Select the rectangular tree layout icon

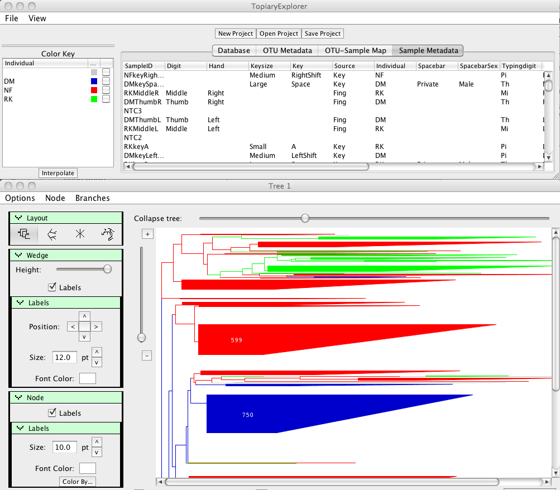(x=24, y=234)
